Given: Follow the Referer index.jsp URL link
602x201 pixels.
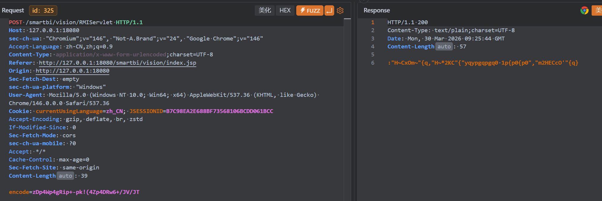Looking at the screenshot, I should [x=117, y=63].
